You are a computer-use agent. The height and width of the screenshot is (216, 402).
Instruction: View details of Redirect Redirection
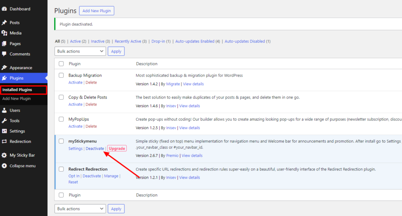coord(190,178)
